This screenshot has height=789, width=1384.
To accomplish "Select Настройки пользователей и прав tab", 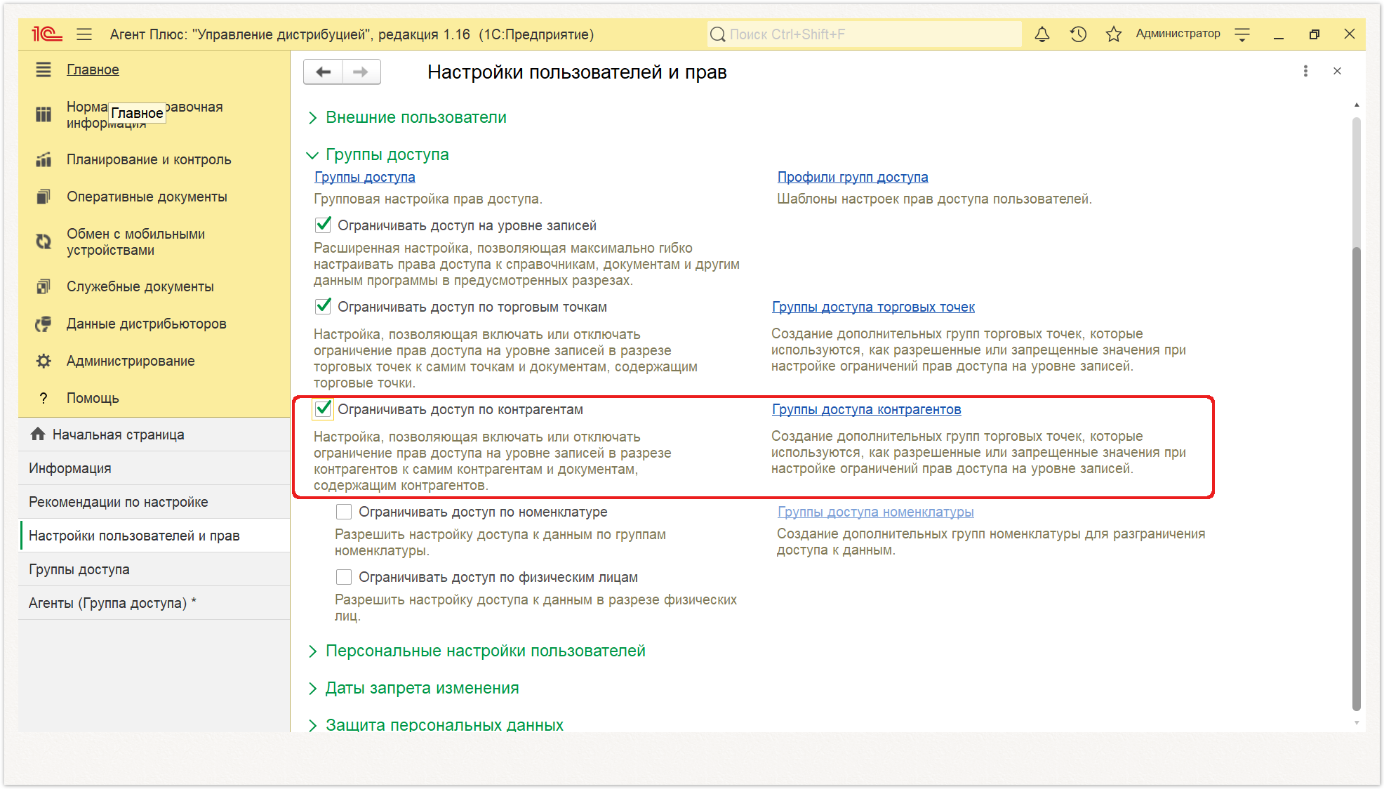I will [154, 536].
